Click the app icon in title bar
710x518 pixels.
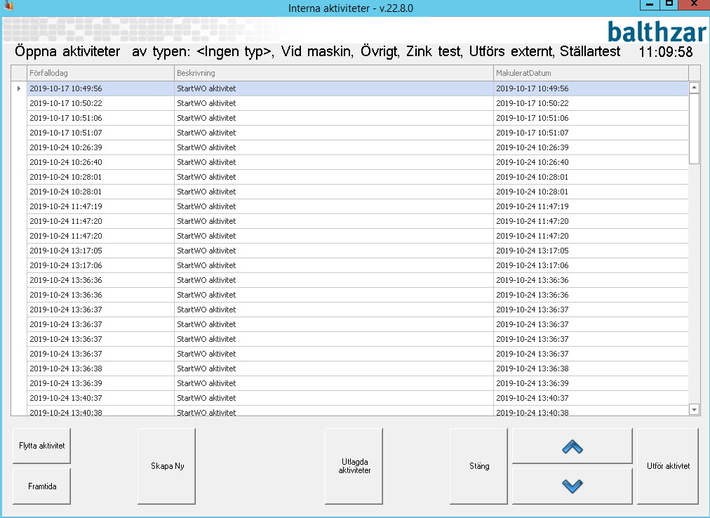point(8,6)
